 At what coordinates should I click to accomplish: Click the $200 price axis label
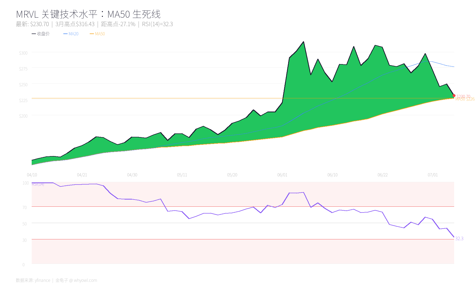[23, 116]
